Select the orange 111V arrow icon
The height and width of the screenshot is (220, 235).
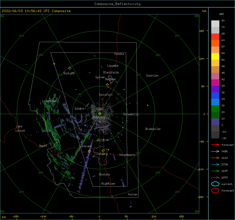click(215, 158)
